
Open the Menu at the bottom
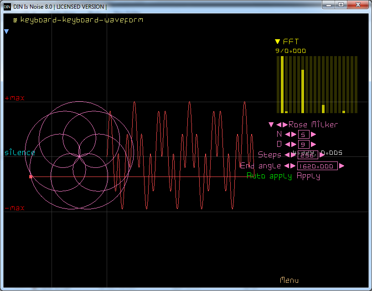coord(289,280)
